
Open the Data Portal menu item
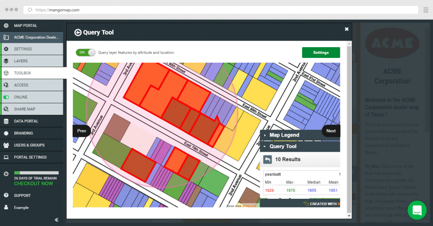(32, 121)
